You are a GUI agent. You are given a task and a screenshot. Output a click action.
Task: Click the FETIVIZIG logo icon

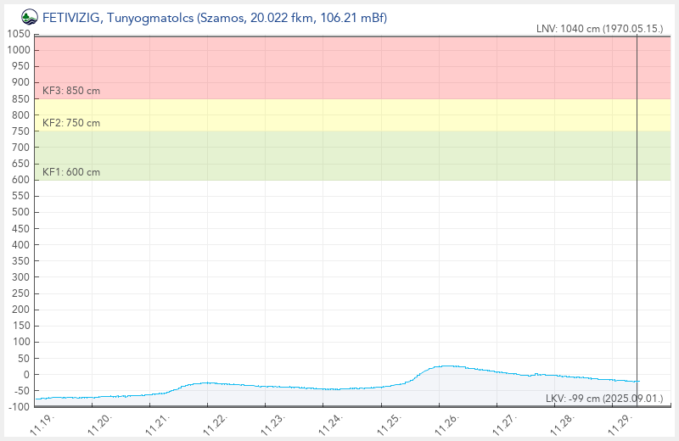click(29, 16)
